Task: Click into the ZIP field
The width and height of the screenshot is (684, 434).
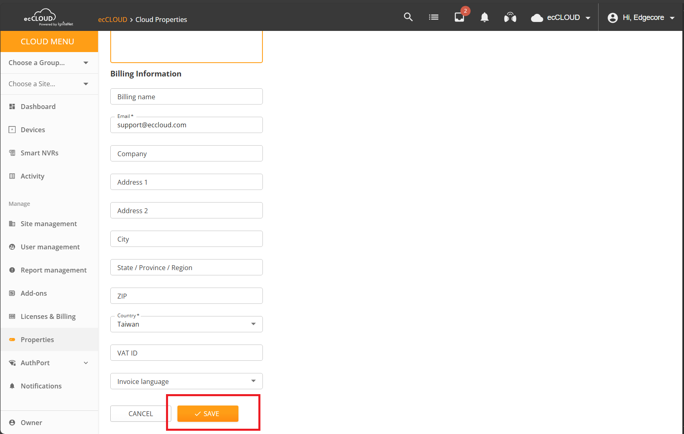Action: pos(186,296)
